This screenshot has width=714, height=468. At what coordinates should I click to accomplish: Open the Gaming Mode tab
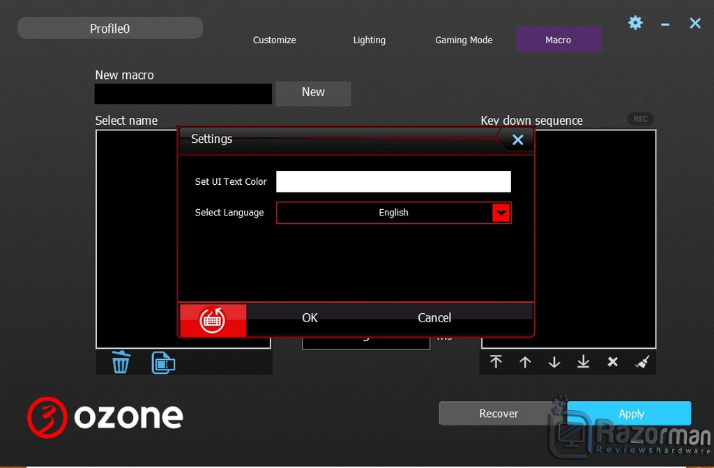pyautogui.click(x=464, y=40)
